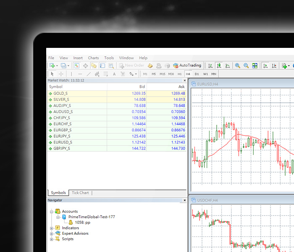Switch to Tick Chart tab
The image size is (294, 252).
click(80, 193)
